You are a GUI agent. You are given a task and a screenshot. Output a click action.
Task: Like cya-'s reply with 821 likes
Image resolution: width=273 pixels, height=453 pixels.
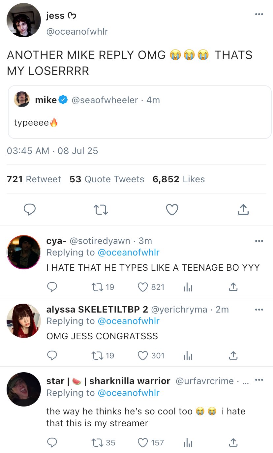point(143,287)
